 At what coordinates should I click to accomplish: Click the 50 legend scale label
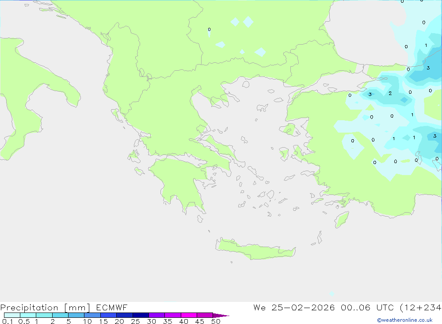click(x=216, y=321)
